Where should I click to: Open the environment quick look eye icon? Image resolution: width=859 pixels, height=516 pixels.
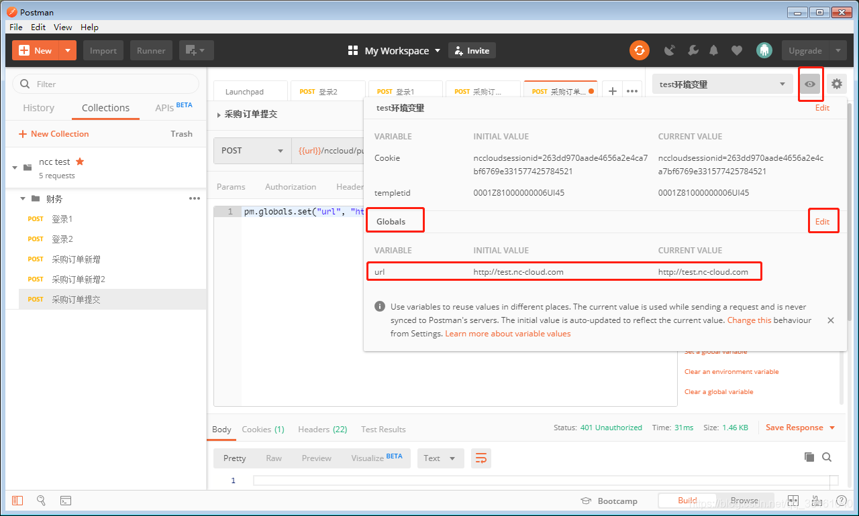(x=811, y=84)
